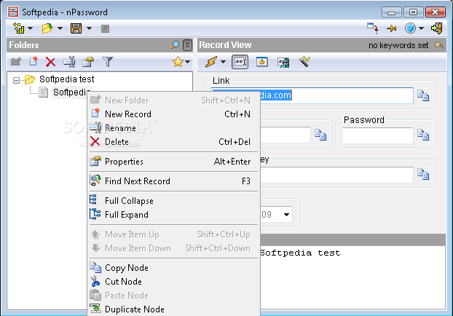Choose Full Expand from context menu
This screenshot has height=316, width=453.
tap(173, 215)
